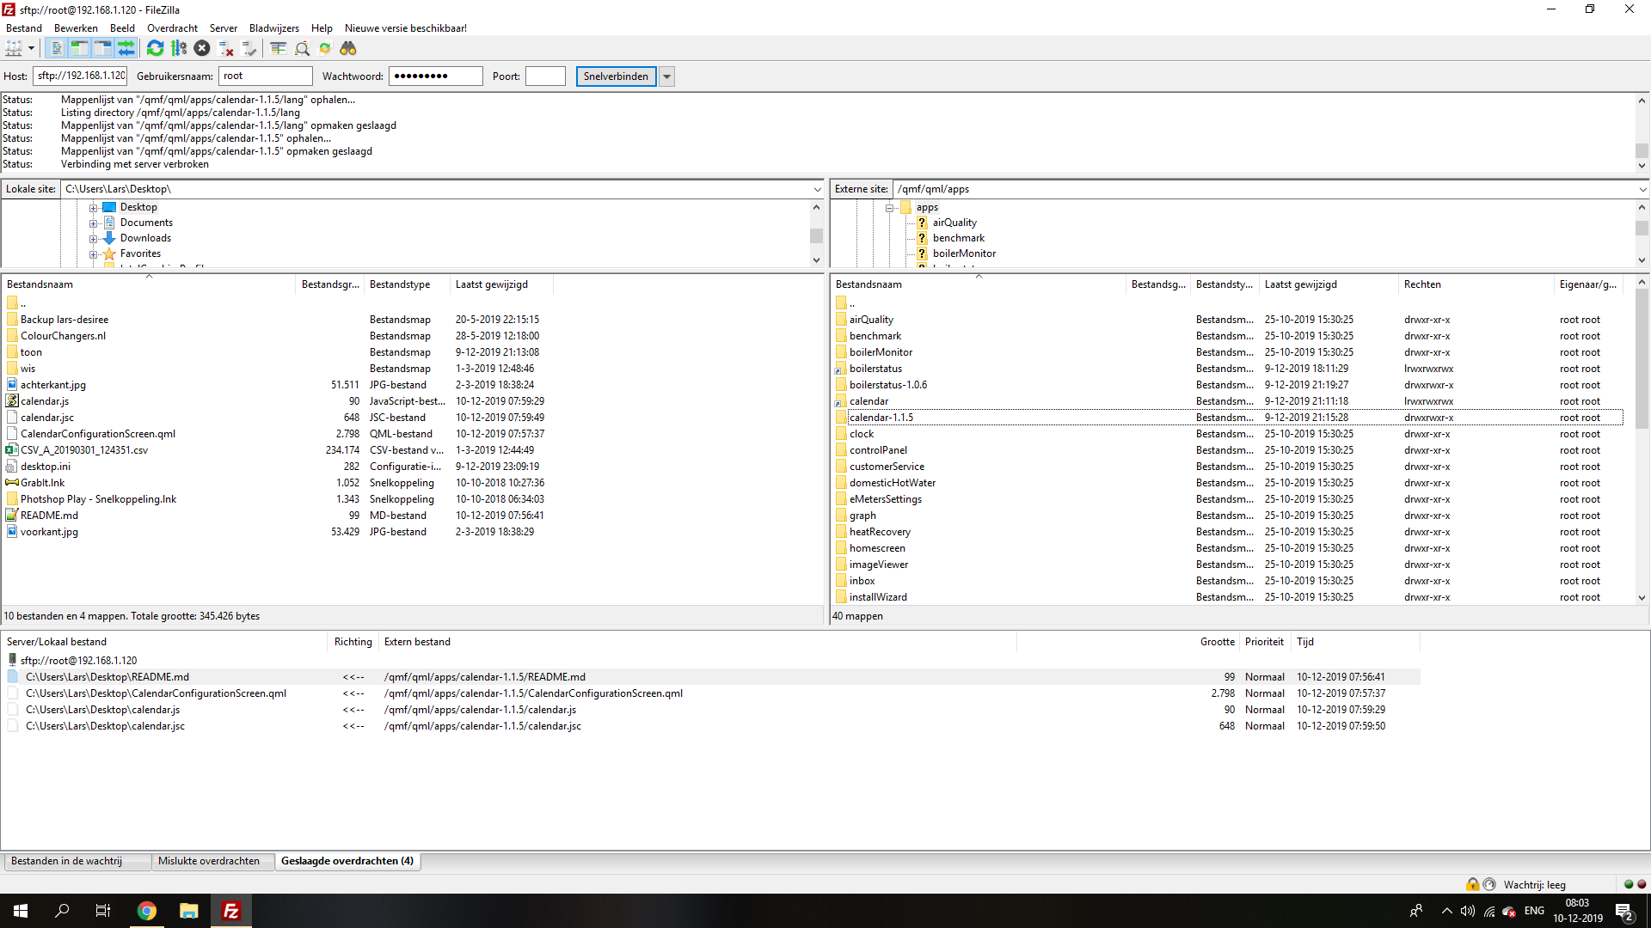The image size is (1651, 928).
Task: Focus the Gebruikersnaam input field
Action: pyautogui.click(x=265, y=76)
